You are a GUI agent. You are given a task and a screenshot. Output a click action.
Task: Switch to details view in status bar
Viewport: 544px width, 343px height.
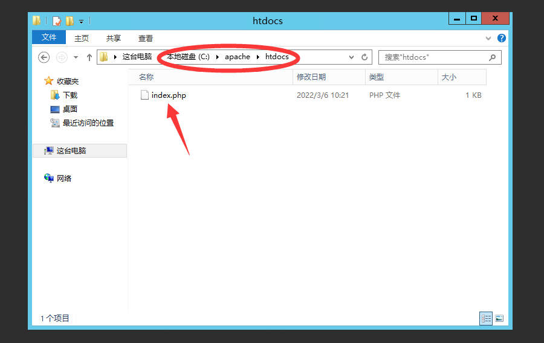click(x=486, y=318)
